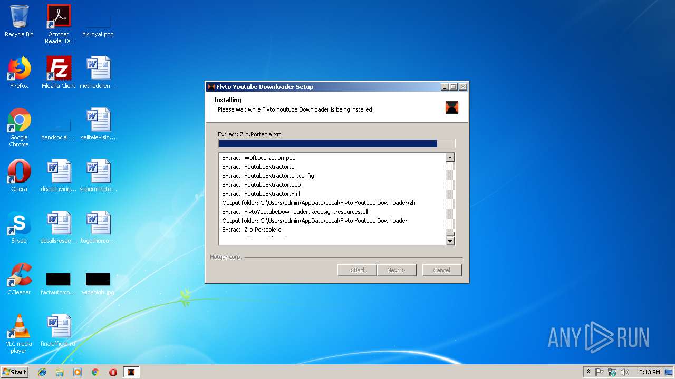Click the log scrollbar thumb
This screenshot has height=379, width=675.
coord(450,234)
